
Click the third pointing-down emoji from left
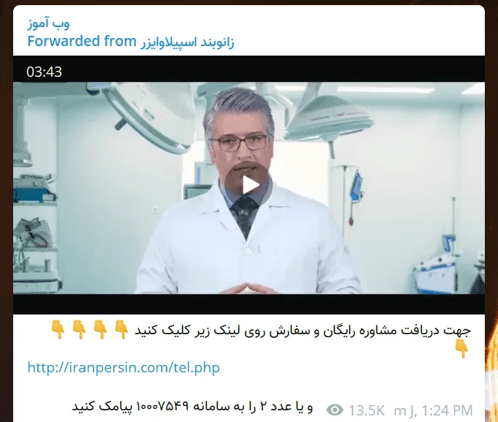coord(100,330)
